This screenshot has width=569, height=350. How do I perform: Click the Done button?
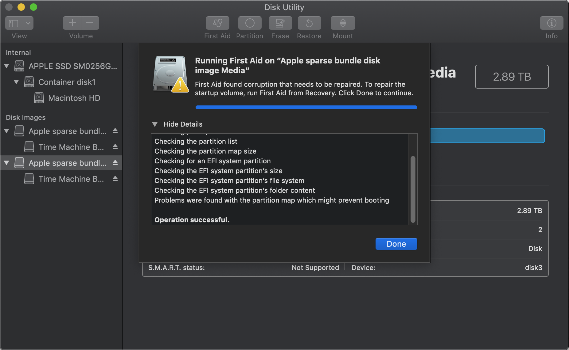396,244
